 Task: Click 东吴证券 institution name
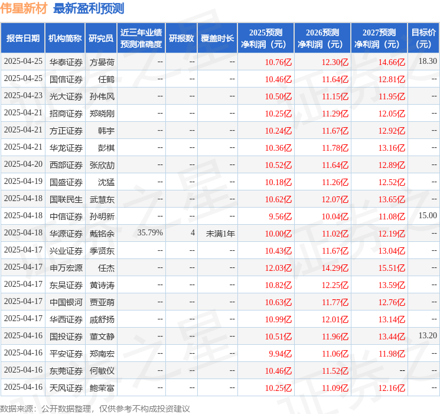[x=66, y=284]
